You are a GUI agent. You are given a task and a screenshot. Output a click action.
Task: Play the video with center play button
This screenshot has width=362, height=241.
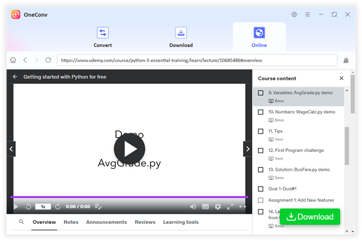pos(129,149)
